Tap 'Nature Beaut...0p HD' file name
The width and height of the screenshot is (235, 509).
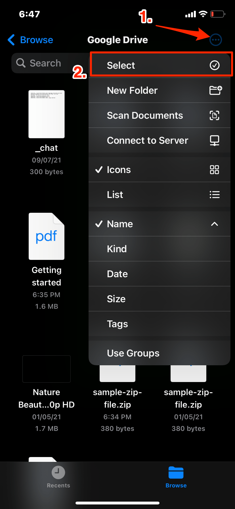pos(47,398)
